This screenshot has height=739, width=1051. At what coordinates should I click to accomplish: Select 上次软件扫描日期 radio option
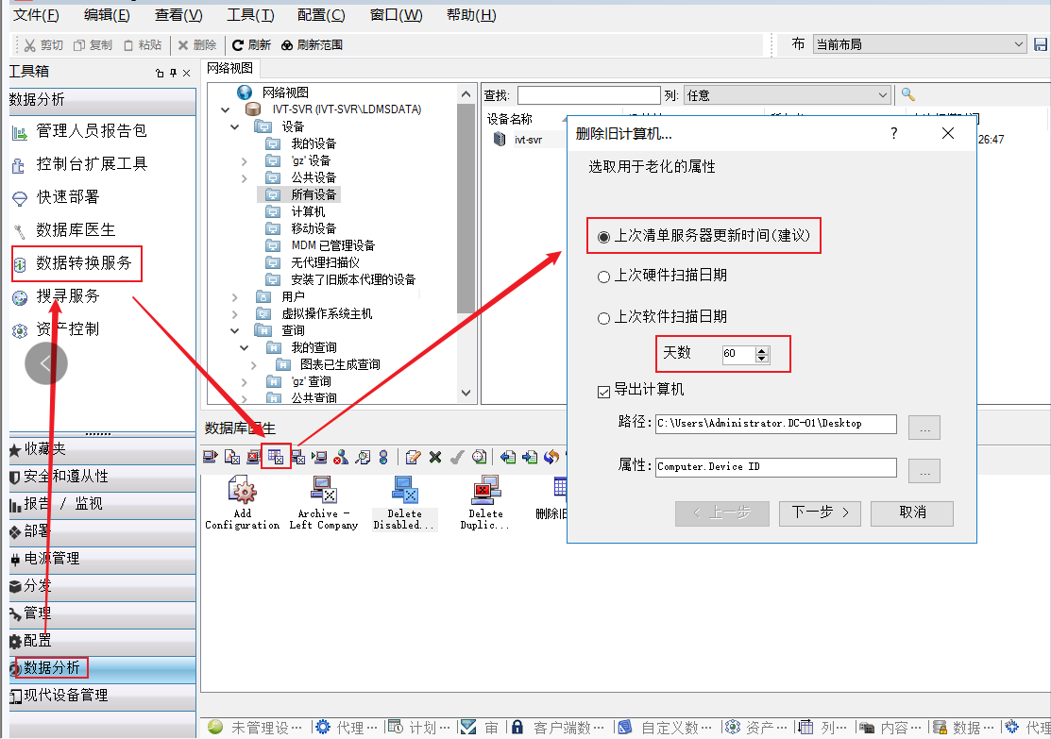604,318
